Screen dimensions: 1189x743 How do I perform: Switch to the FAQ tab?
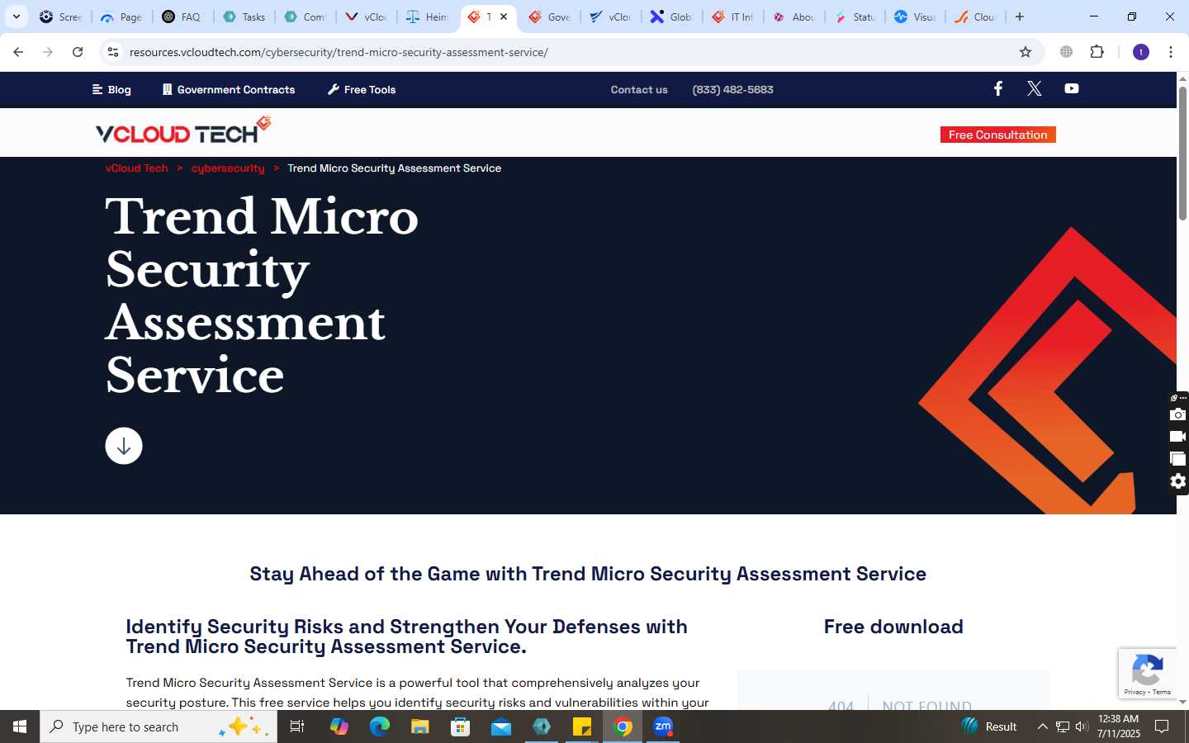pos(182,17)
